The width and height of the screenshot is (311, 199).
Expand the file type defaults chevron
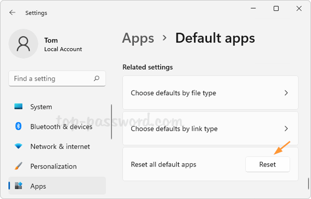pos(286,93)
